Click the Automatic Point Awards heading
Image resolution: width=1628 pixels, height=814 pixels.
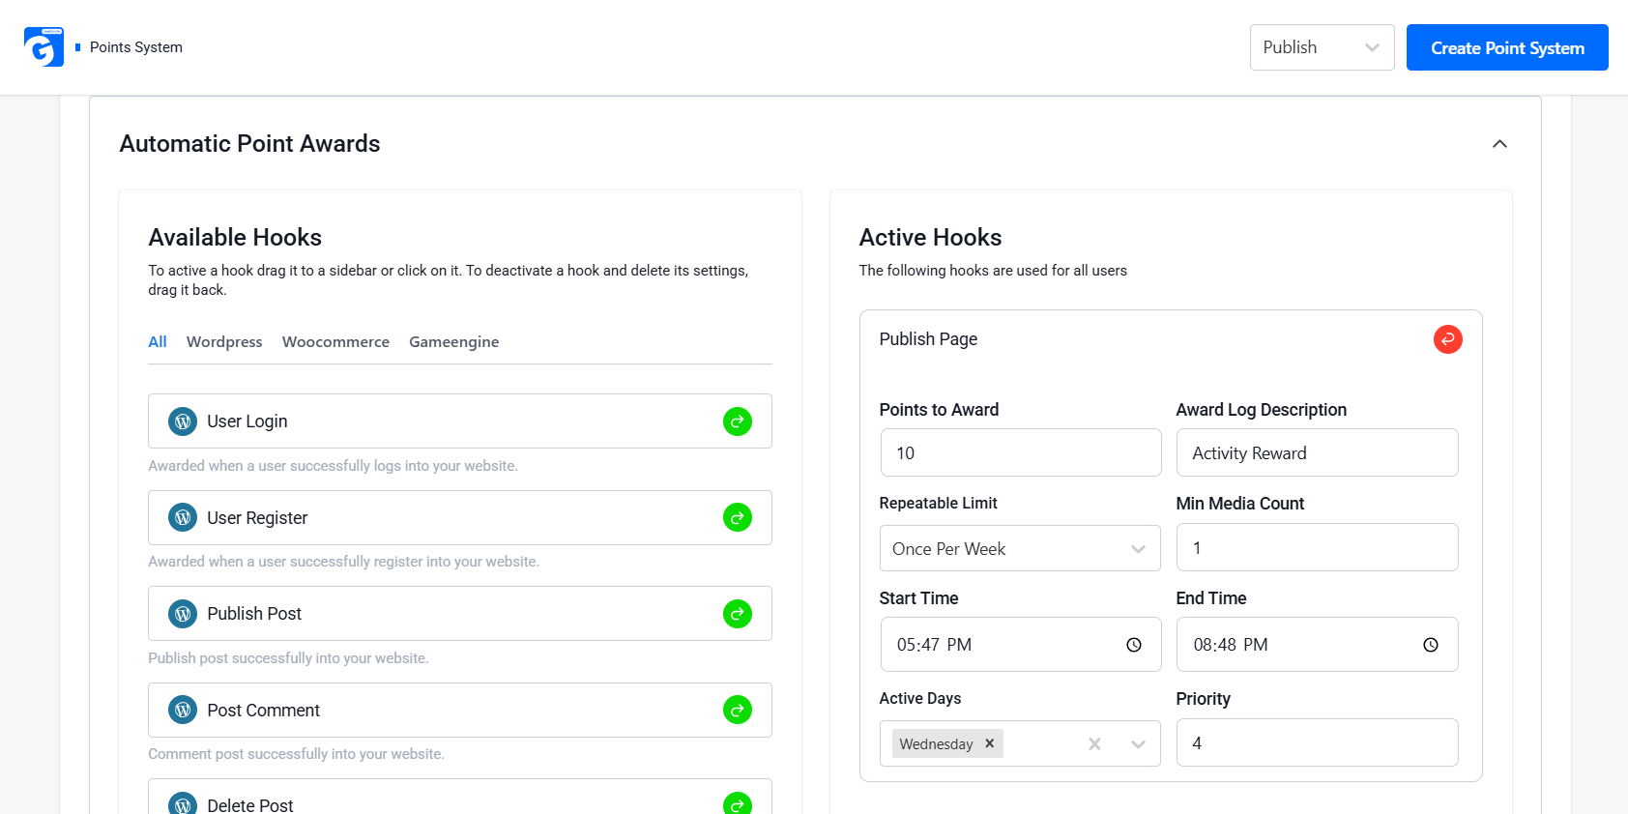(x=250, y=144)
